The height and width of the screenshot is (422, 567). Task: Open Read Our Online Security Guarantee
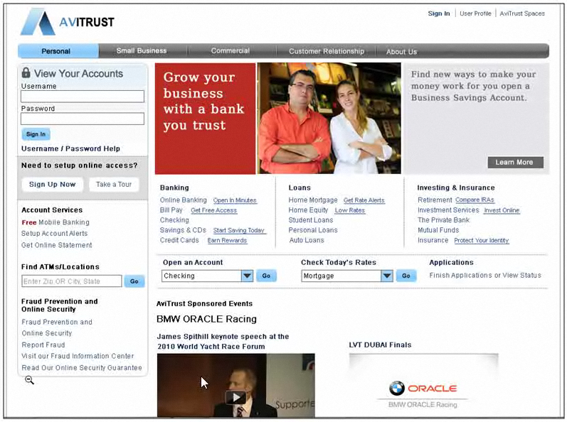[82, 367]
